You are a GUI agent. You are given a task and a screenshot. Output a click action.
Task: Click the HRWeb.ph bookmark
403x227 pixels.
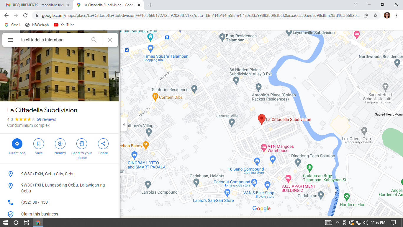coord(37,25)
